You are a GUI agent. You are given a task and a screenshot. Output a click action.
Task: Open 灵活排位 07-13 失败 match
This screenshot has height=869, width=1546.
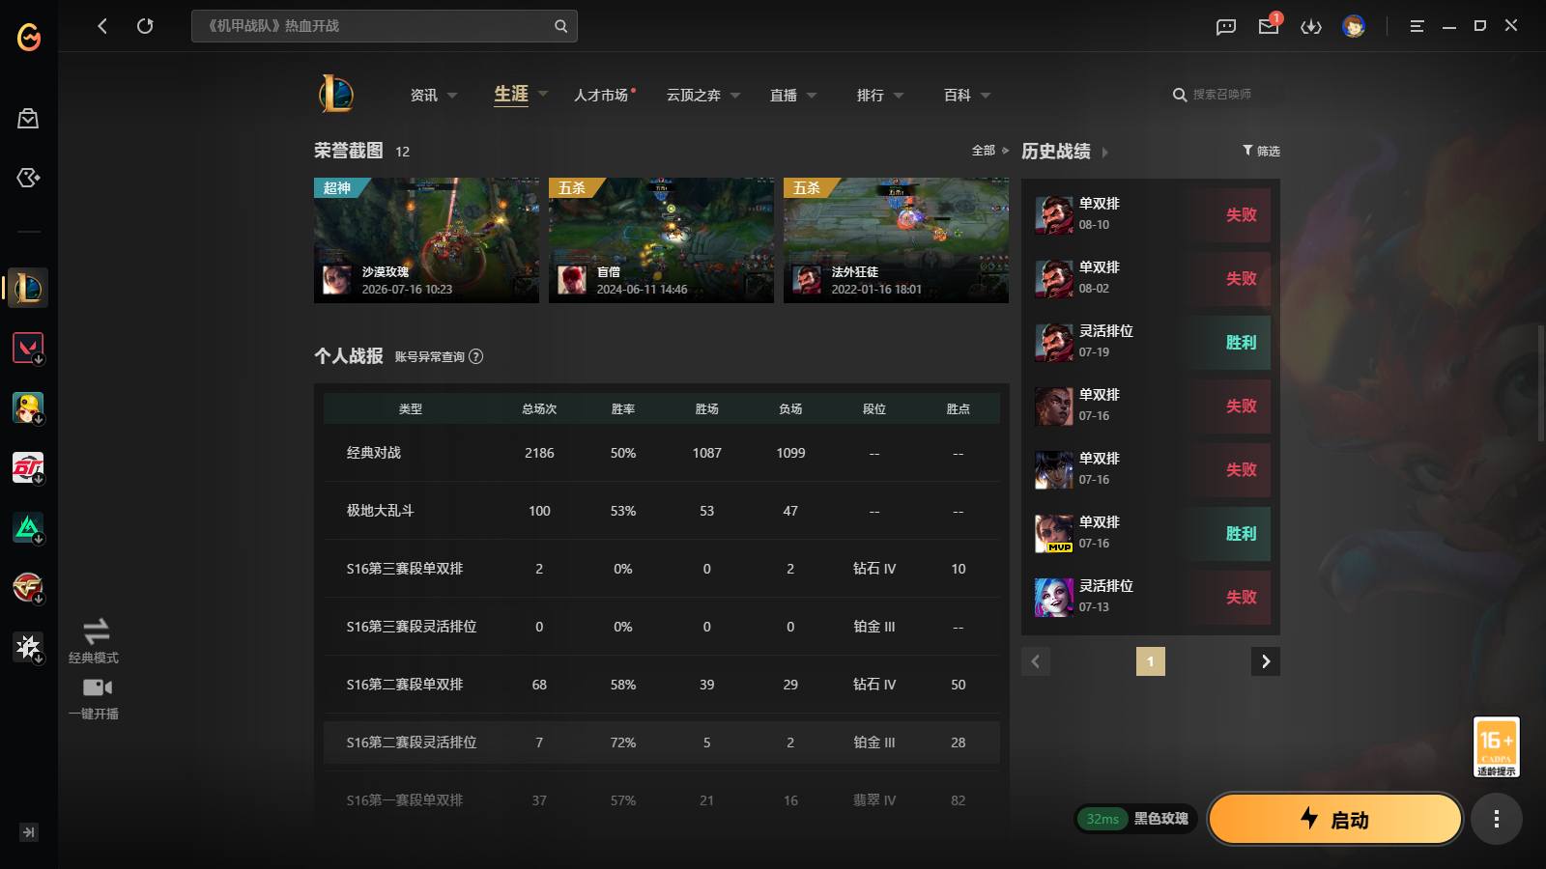click(1151, 597)
